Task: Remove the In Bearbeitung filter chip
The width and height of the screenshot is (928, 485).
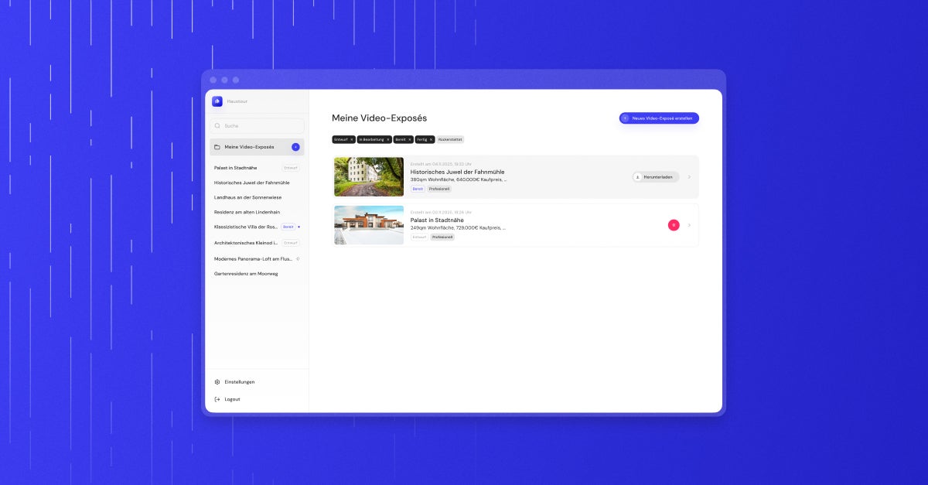Action: click(x=388, y=139)
